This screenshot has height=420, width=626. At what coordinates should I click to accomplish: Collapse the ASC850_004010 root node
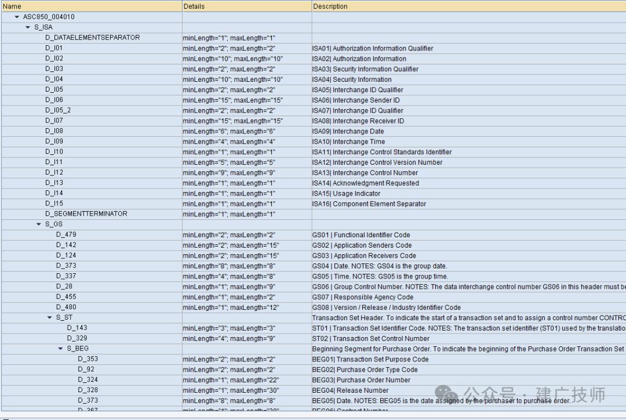pyautogui.click(x=17, y=17)
